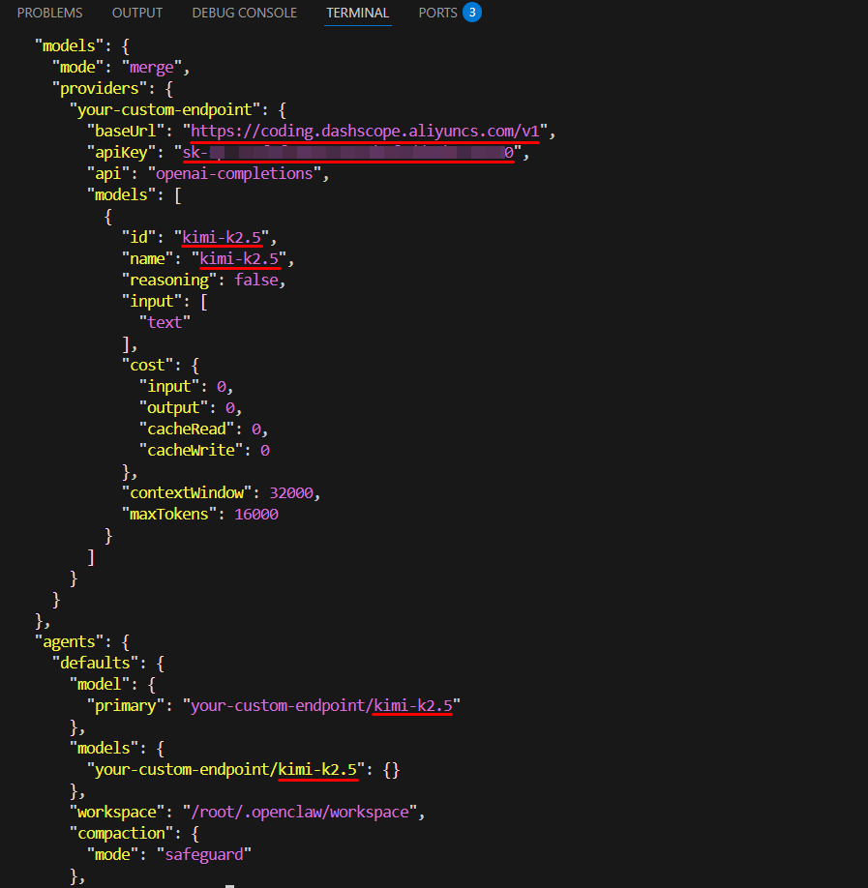
Task: Select the TERMINAL tab
Action: coord(357,13)
